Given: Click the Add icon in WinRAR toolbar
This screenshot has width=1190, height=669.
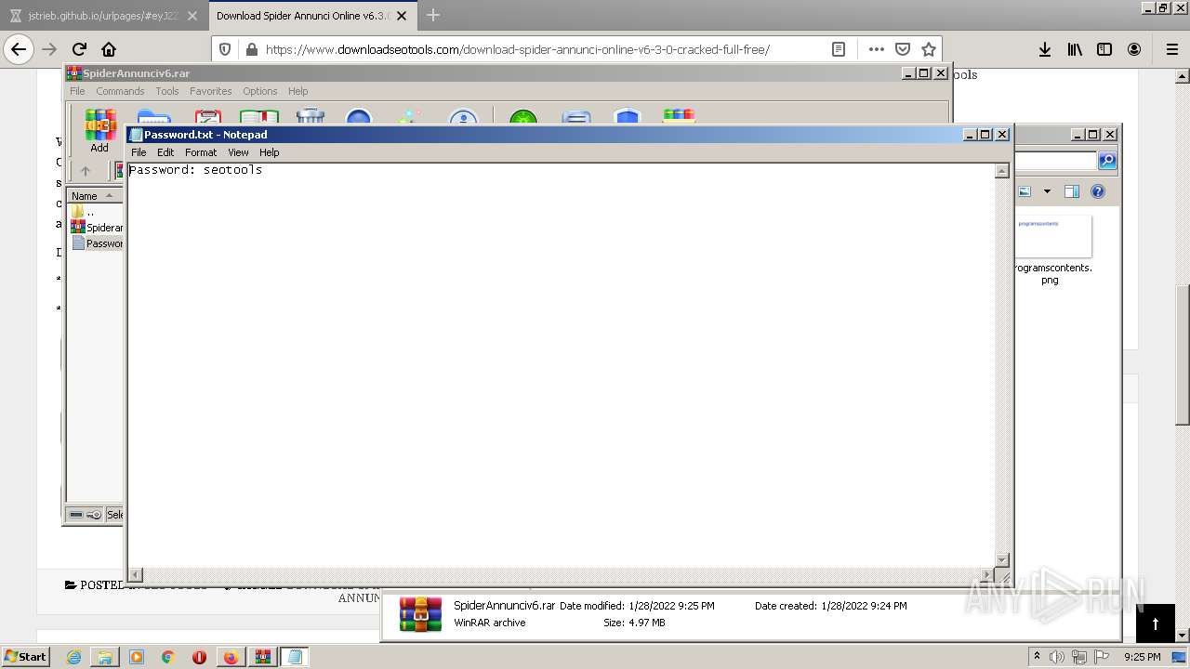Looking at the screenshot, I should pos(99,128).
